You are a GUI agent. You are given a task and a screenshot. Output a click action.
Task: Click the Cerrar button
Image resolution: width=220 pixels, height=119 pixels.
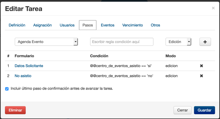click(182, 110)
